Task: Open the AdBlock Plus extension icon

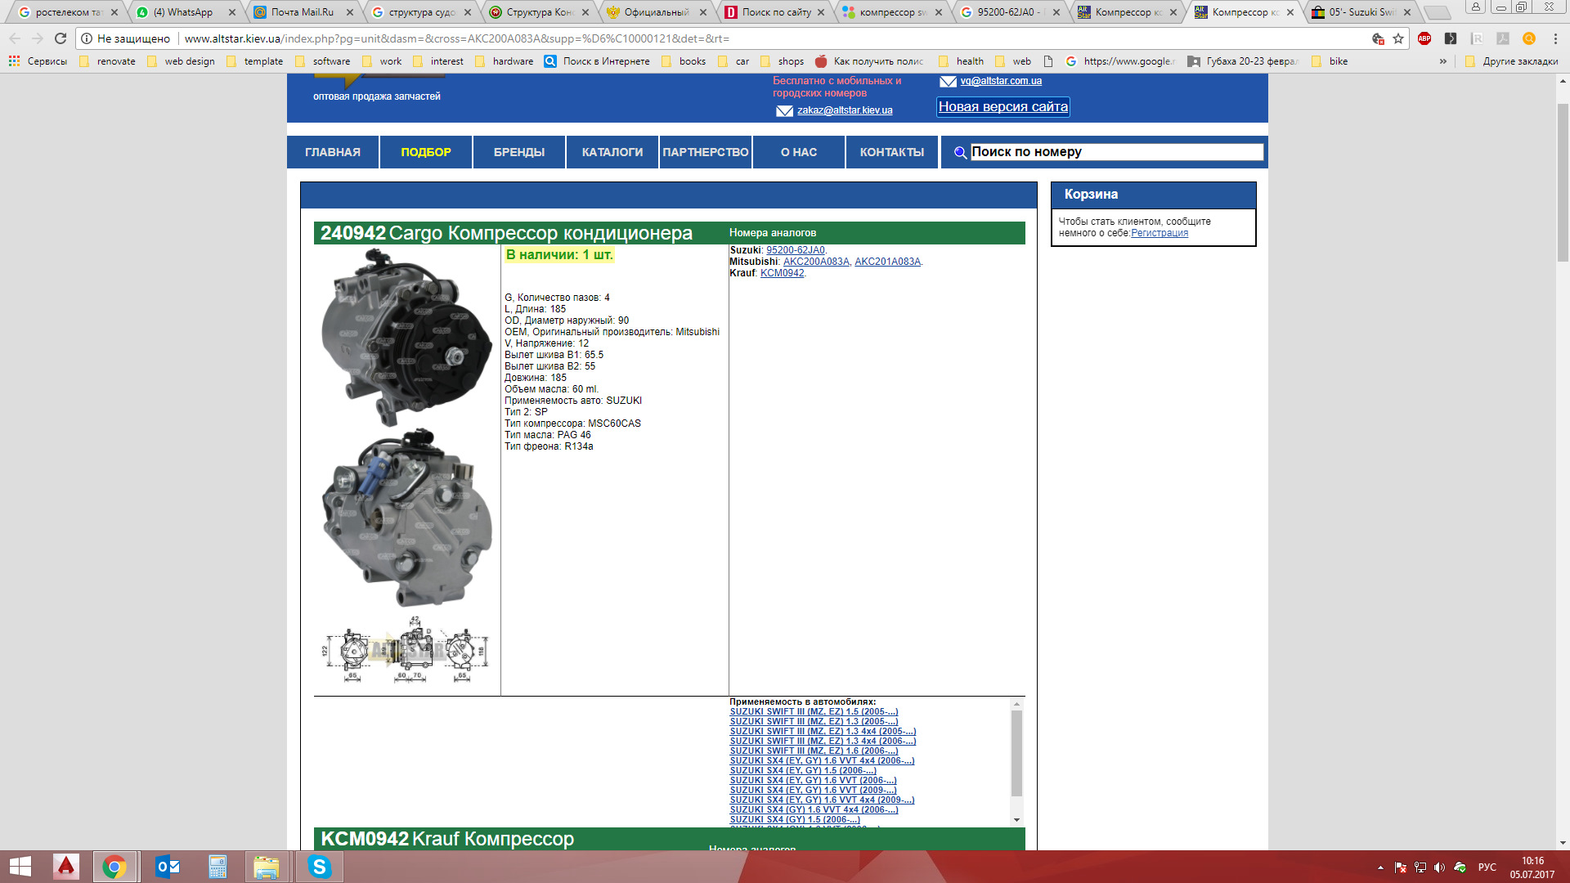Action: pyautogui.click(x=1424, y=38)
